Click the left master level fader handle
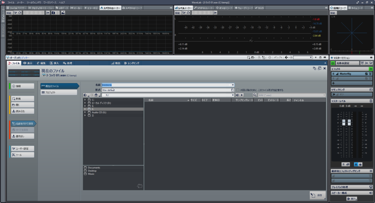 pyautogui.click(x=344, y=122)
